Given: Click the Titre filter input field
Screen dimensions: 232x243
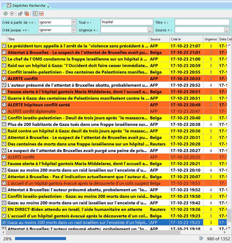Looking at the screenshot, I should 202,22.
